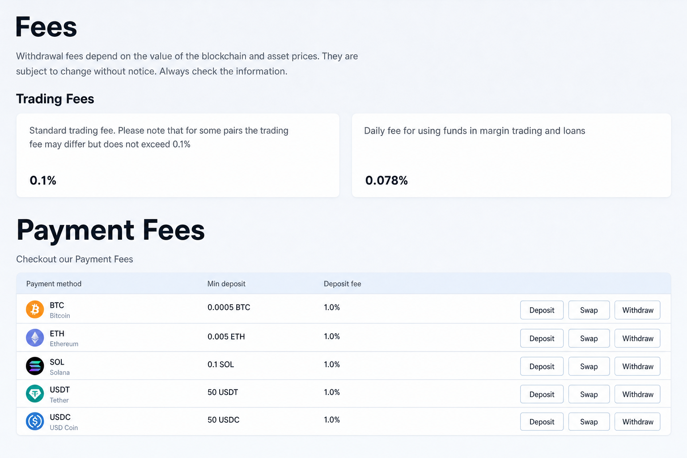The image size is (687, 458).
Task: Click the black Solana logo icon
Action: pyautogui.click(x=35, y=366)
